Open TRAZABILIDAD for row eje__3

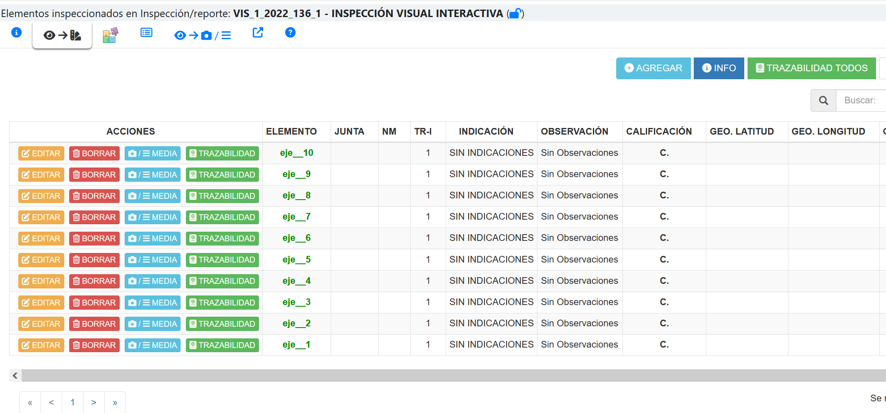coord(222,303)
